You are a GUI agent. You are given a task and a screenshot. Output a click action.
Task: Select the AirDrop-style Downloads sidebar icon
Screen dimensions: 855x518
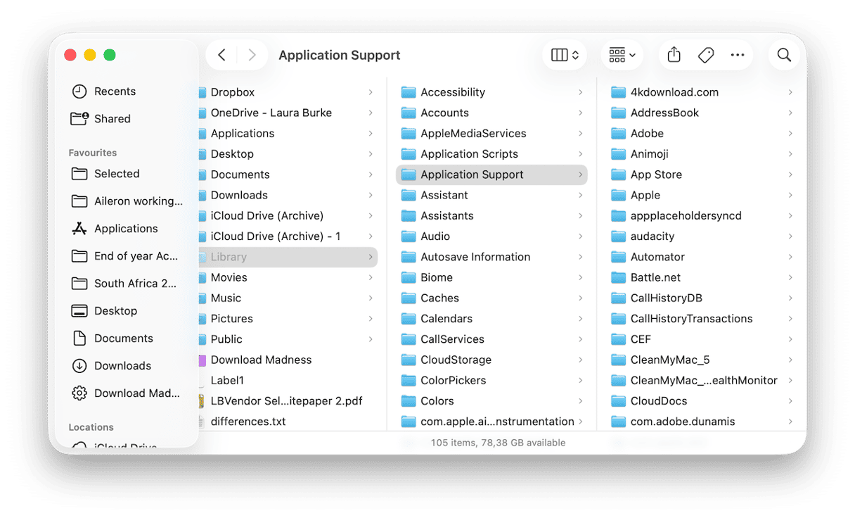(123, 365)
